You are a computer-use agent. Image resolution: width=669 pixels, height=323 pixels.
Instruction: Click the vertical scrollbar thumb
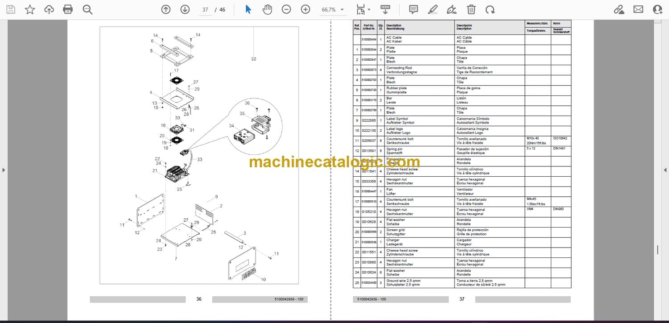coord(657,249)
